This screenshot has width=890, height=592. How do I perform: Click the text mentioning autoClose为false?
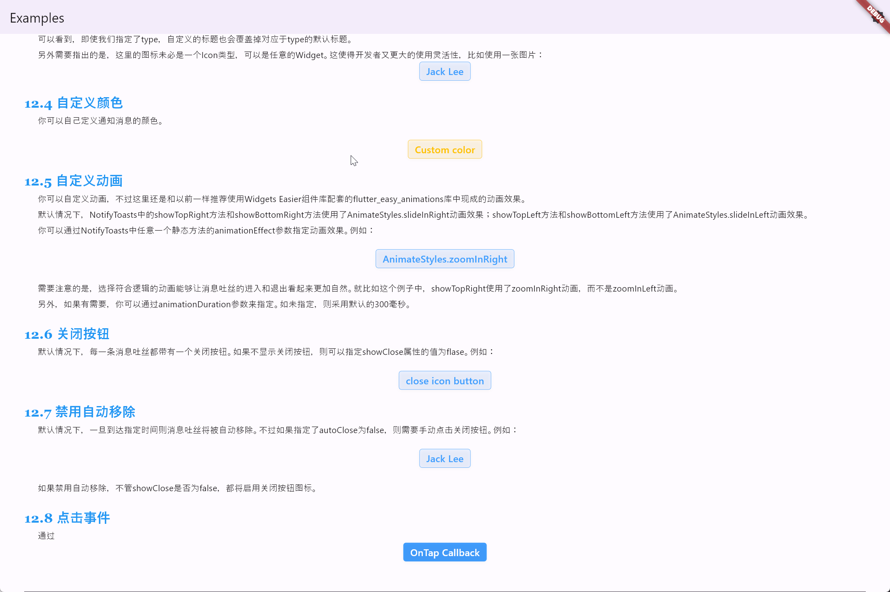point(278,430)
